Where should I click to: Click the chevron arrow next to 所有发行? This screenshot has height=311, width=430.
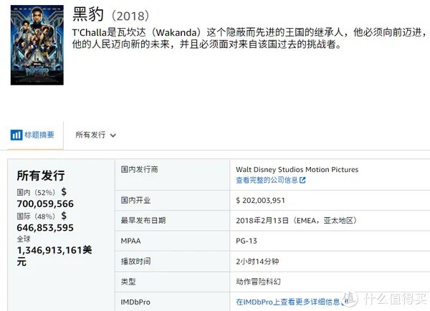pos(113,135)
